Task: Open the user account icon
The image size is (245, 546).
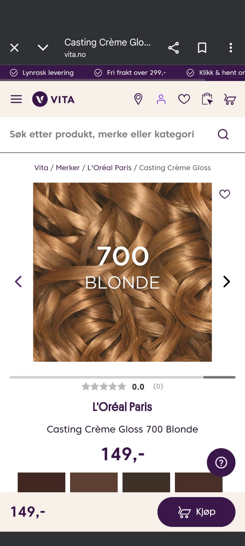Action: pos(161,99)
